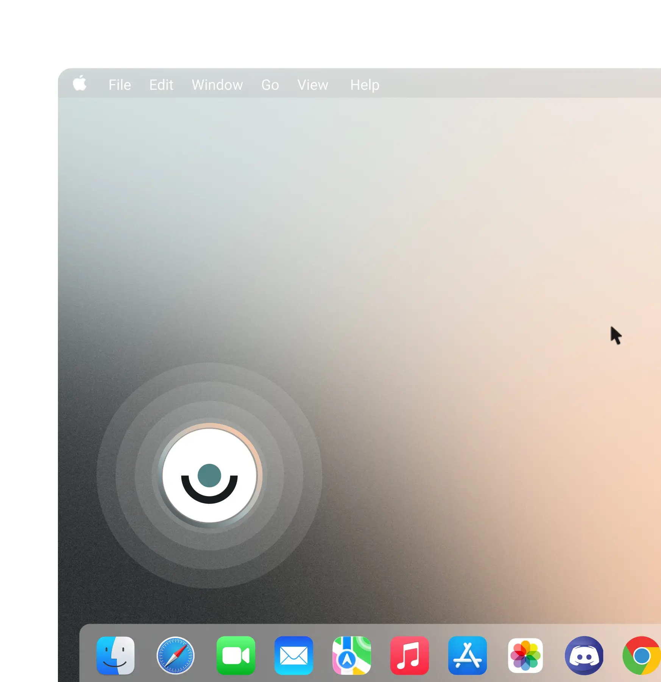Screen dimensions: 661x682
Task: Open the Window menu
Action: point(217,84)
